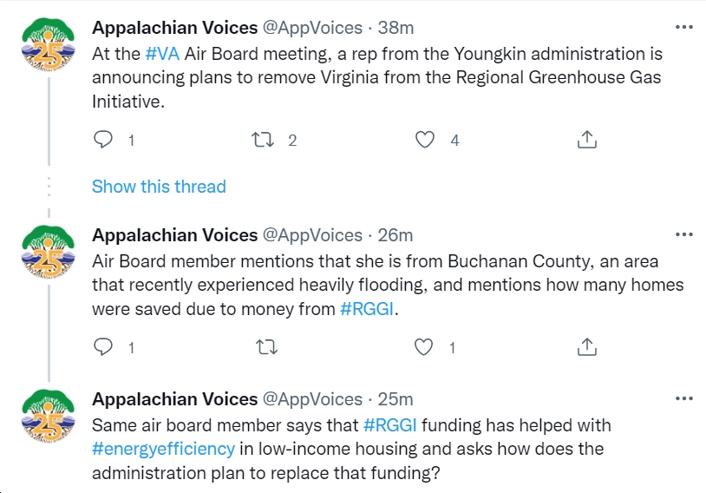The width and height of the screenshot is (706, 493).
Task: Show this thread
Action: click(159, 187)
